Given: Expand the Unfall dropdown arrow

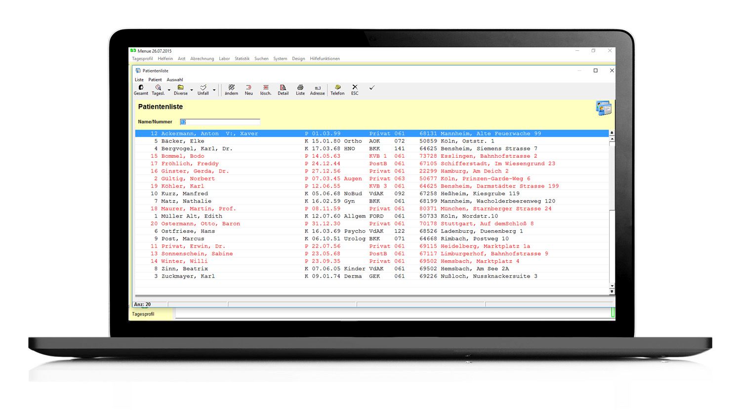Looking at the screenshot, I should pyautogui.click(x=214, y=90).
